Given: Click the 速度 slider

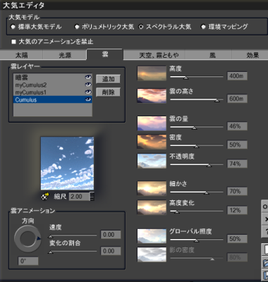Looking at the screenshot, I should pyautogui.click(x=73, y=235).
